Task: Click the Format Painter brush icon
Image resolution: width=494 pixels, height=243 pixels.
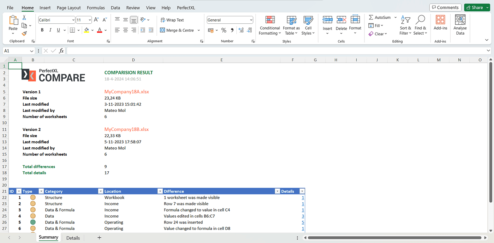Action: click(24, 34)
